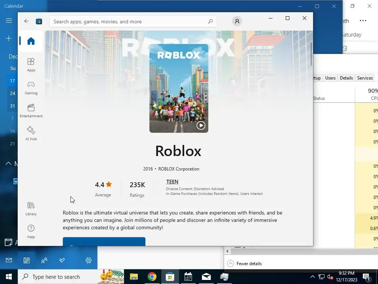The height and width of the screenshot is (284, 378).
Task: Click ROBLOX Corporation publisher name
Action: (179, 169)
